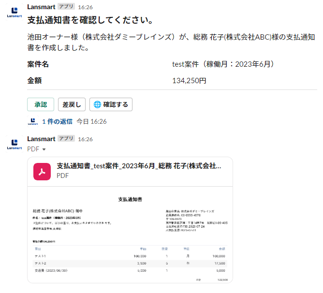The width and height of the screenshot is (323, 293).
Task: Open the 1 件の返信 thread link
Action: tap(57, 121)
